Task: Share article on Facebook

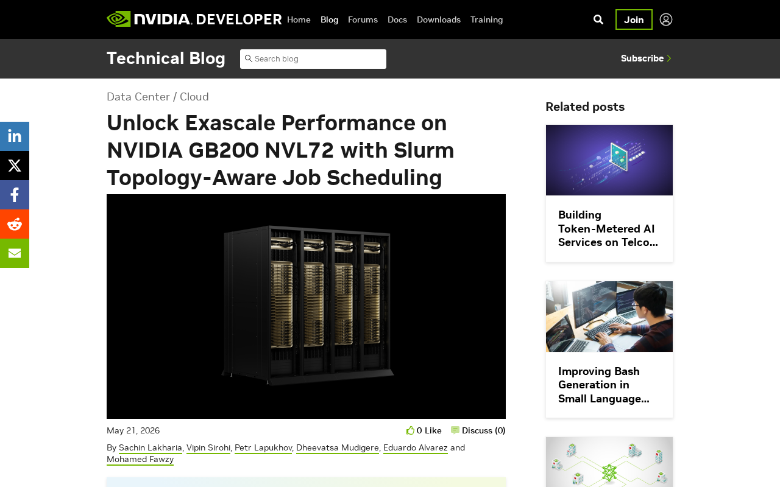Action: [x=15, y=195]
